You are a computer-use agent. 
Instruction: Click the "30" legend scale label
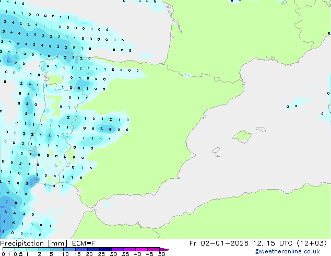113,254
